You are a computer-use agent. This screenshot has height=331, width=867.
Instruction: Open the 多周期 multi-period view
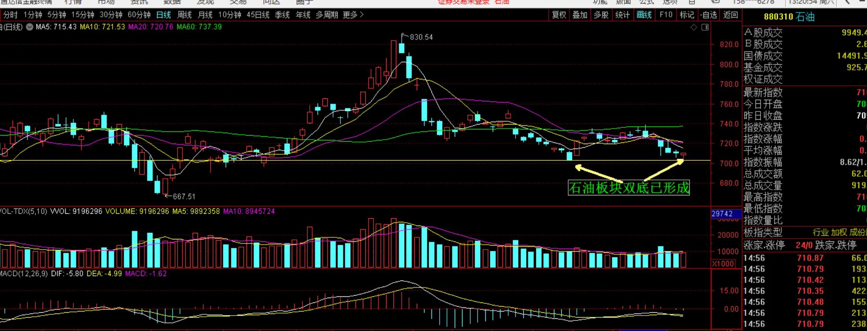tap(327, 15)
